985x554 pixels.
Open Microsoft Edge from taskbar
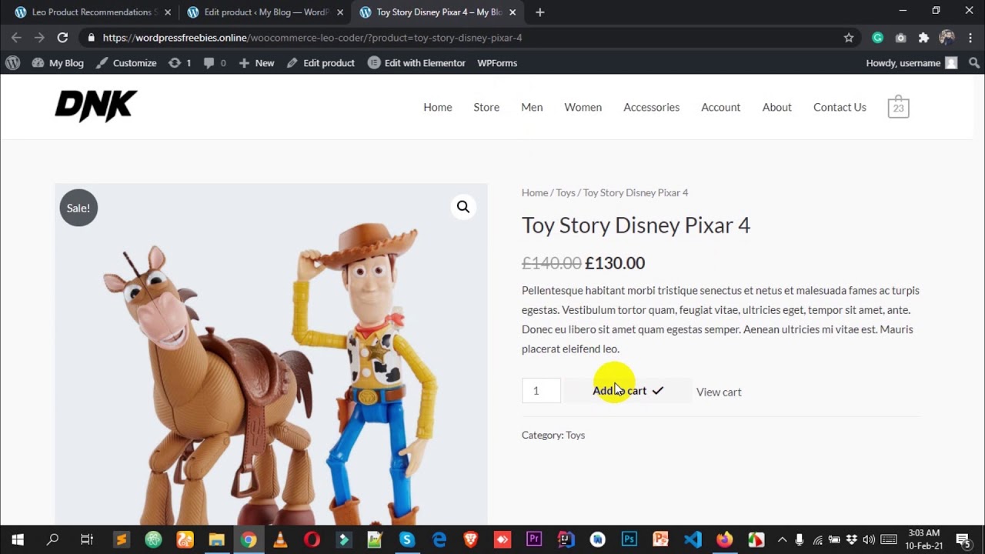click(439, 540)
